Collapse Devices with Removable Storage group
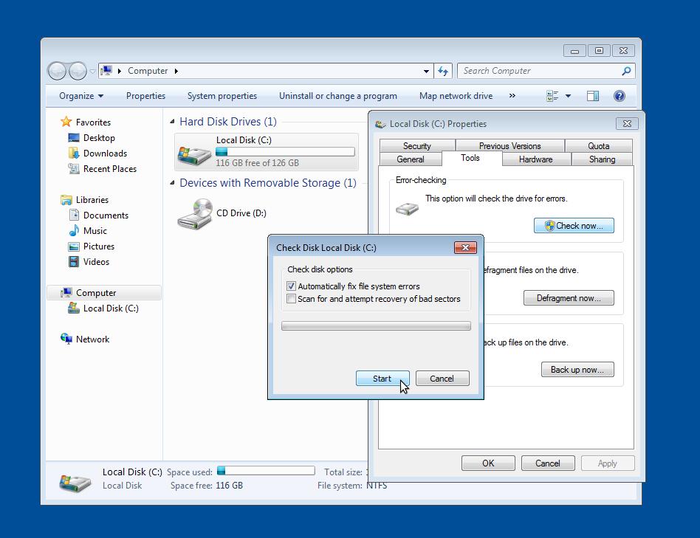 click(172, 183)
